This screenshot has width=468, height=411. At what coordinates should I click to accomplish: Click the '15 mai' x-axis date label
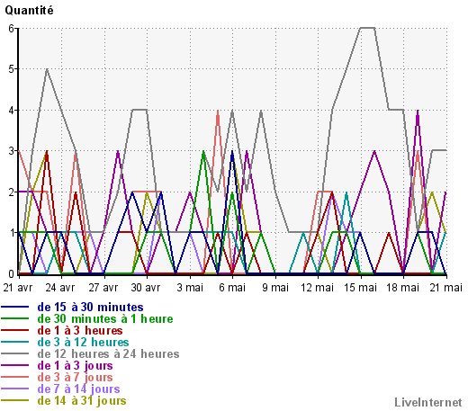360,288
